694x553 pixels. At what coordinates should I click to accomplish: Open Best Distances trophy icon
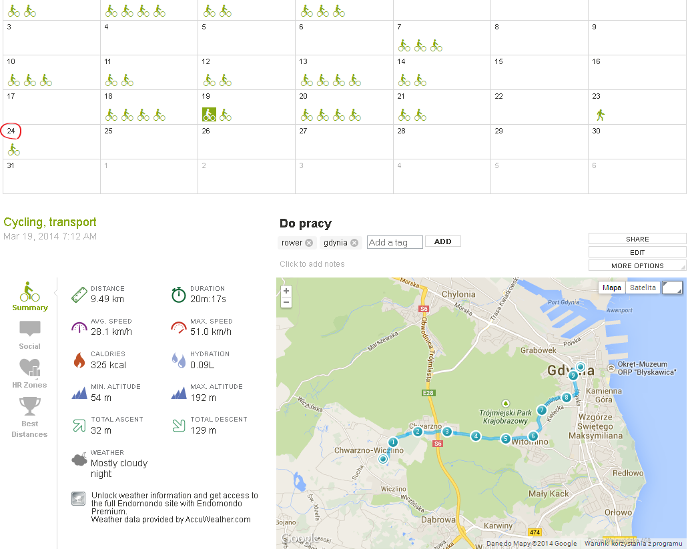click(30, 406)
